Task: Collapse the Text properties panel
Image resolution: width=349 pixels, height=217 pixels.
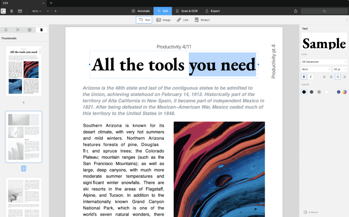Action: pyautogui.click(x=311, y=212)
